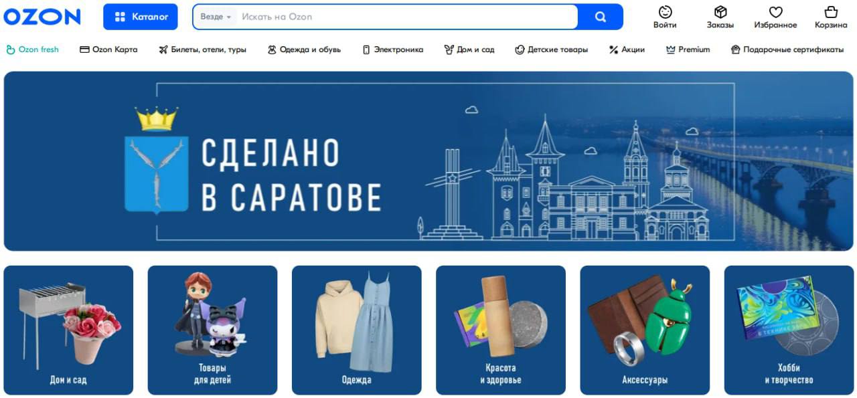Click the blue search magnifier button
The image size is (857, 398).
(x=601, y=17)
